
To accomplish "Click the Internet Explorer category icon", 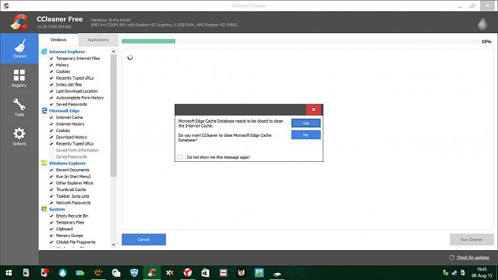I will [x=44, y=52].
